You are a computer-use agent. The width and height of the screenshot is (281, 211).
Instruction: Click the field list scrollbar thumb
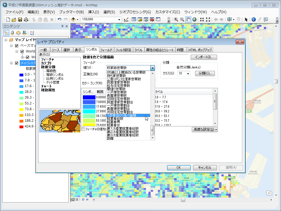(x=153, y=130)
